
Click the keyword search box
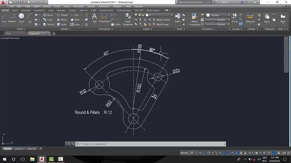point(195,2)
